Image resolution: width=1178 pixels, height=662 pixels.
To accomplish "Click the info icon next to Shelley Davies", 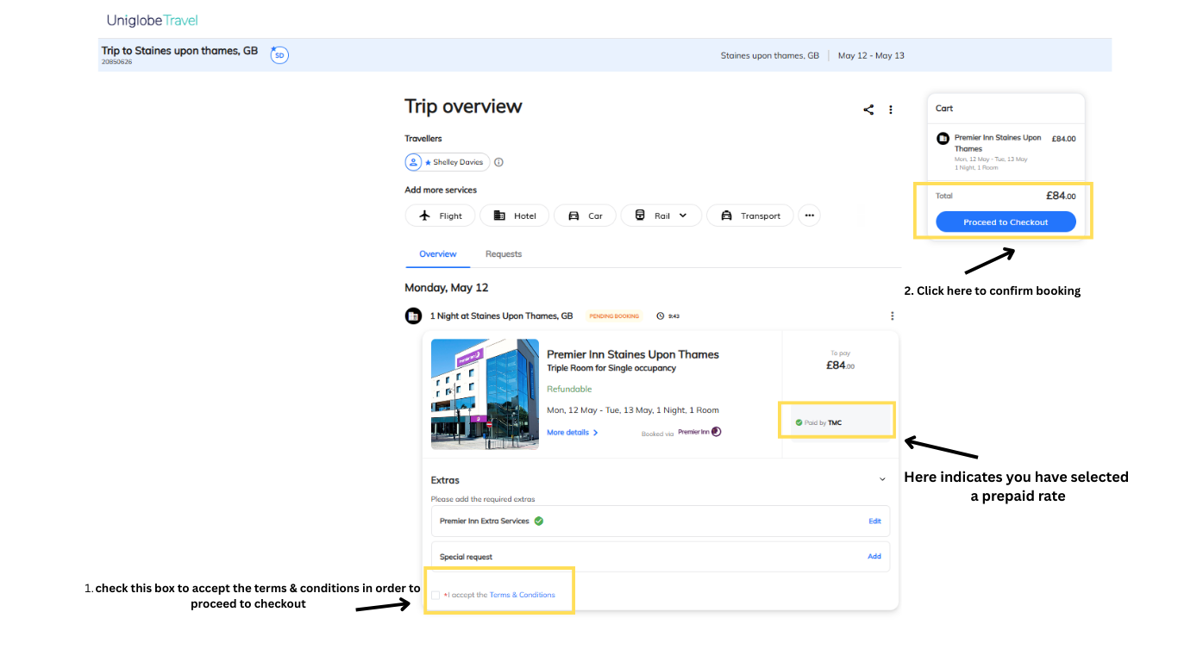I will (498, 162).
